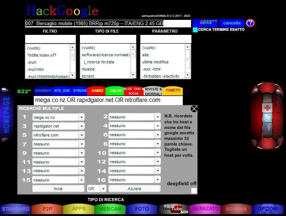Click the cerca search button
286x216 pixels.
(x=205, y=23)
